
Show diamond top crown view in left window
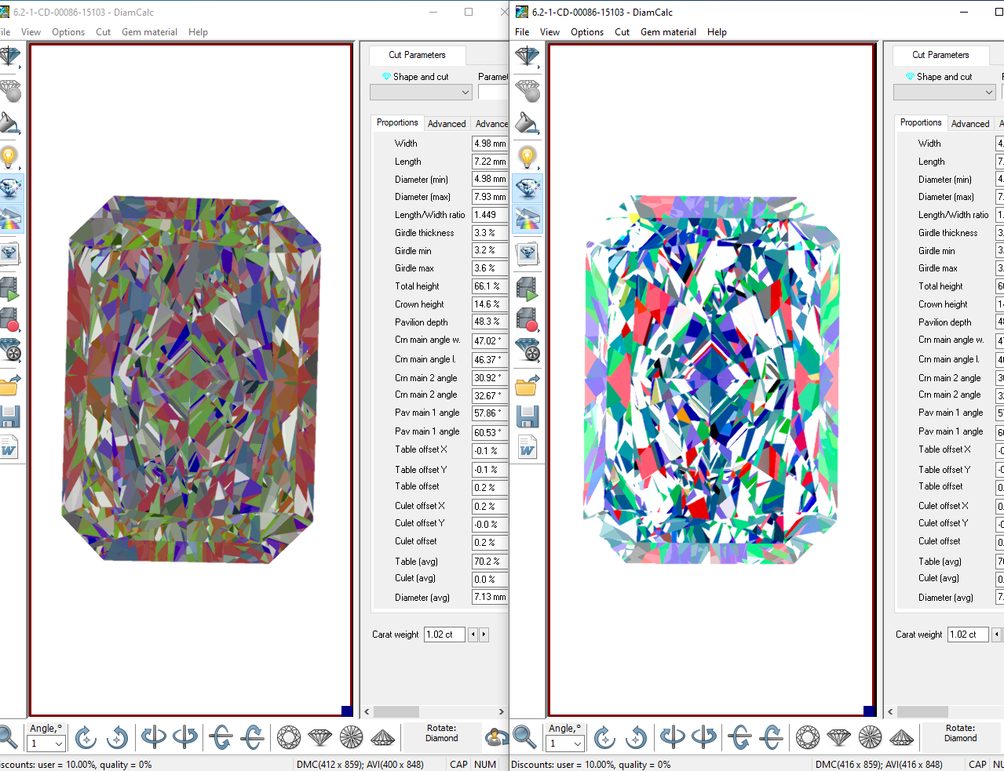point(289,737)
